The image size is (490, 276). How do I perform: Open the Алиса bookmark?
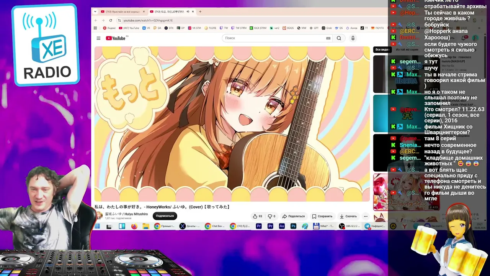[352, 28]
